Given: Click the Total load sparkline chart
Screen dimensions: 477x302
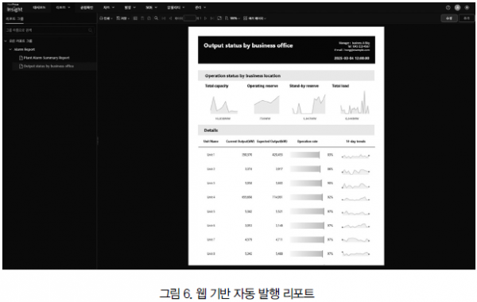Looking at the screenshot, I should (355, 103).
